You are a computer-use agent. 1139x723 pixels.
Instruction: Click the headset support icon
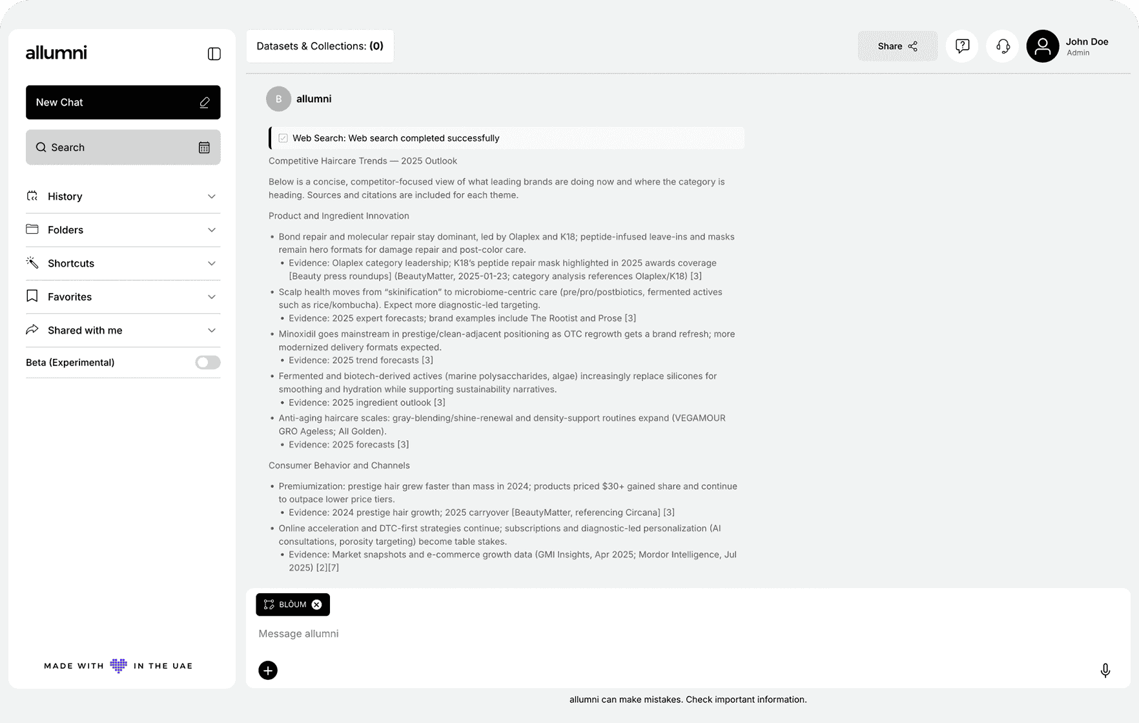click(x=1001, y=46)
